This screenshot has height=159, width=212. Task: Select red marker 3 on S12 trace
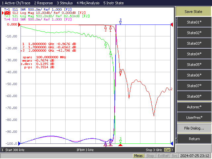tap(120, 72)
